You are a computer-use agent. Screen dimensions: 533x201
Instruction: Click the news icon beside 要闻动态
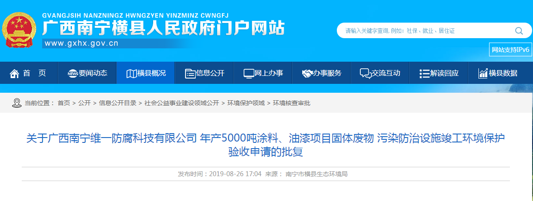click(x=73, y=73)
